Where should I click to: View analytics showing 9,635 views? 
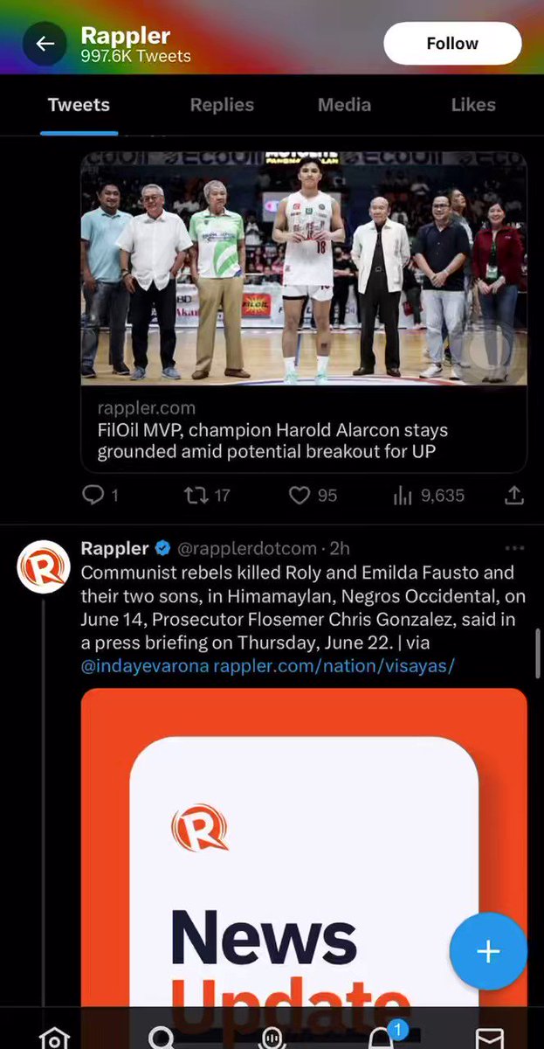[x=429, y=496]
